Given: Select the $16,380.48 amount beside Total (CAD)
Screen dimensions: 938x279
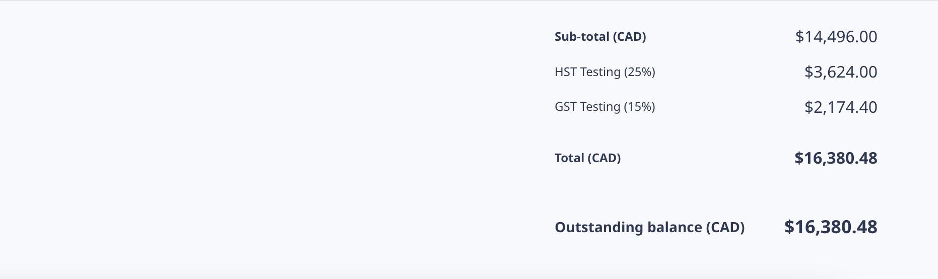Looking at the screenshot, I should (835, 158).
